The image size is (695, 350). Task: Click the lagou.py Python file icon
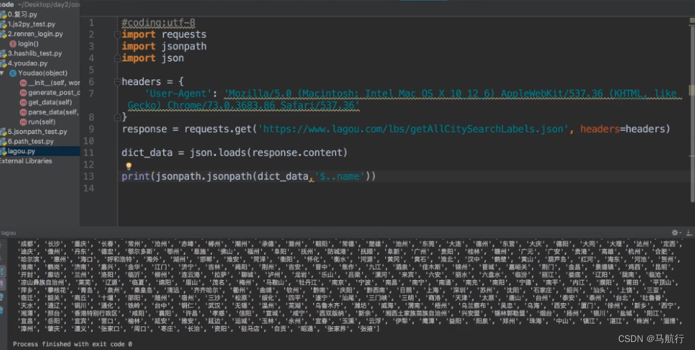tap(3, 151)
